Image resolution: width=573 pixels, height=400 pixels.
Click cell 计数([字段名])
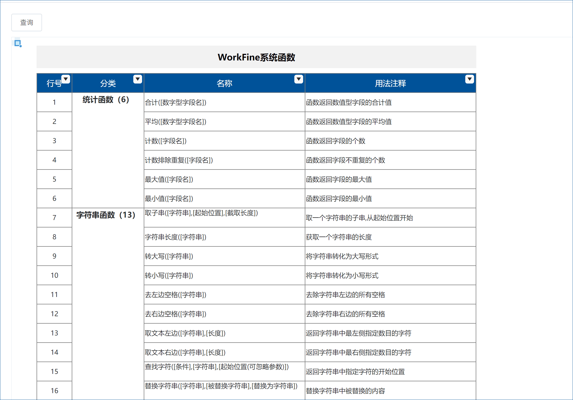point(225,141)
